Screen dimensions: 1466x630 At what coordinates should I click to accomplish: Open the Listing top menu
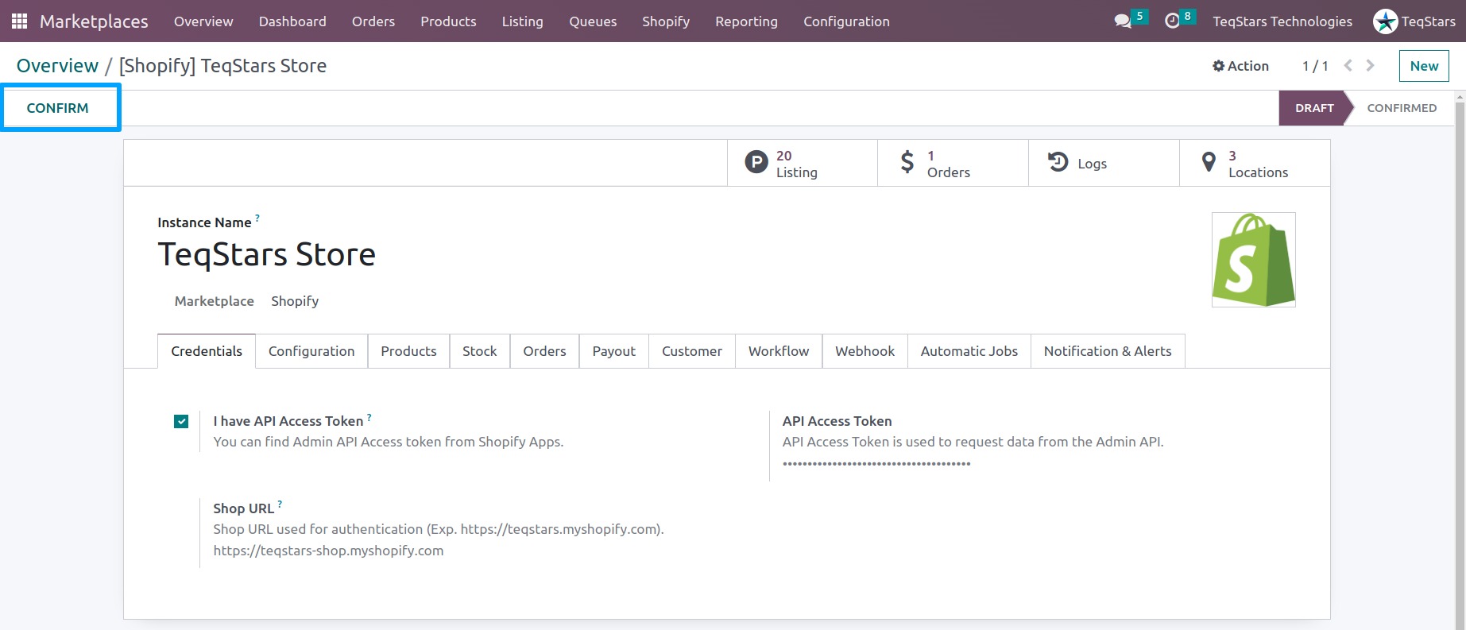(523, 21)
